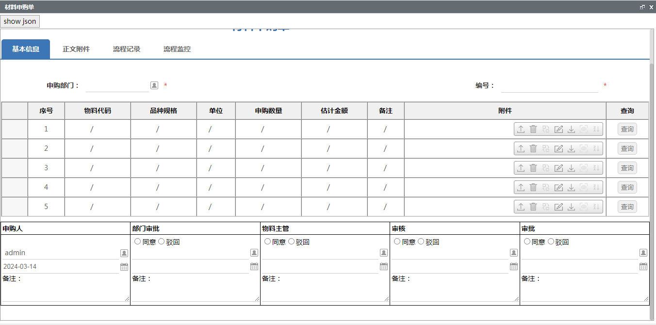
Task: Delete attachment using trash icon in row 2
Action: (x=533, y=148)
